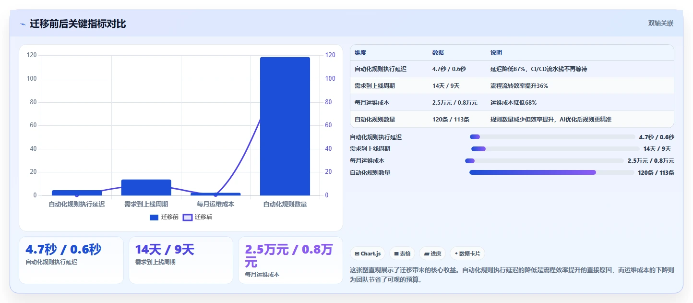Viewport: 693px width, 303px height.
Task: Toggle the 迁移前 legend entry
Action: tap(164, 217)
